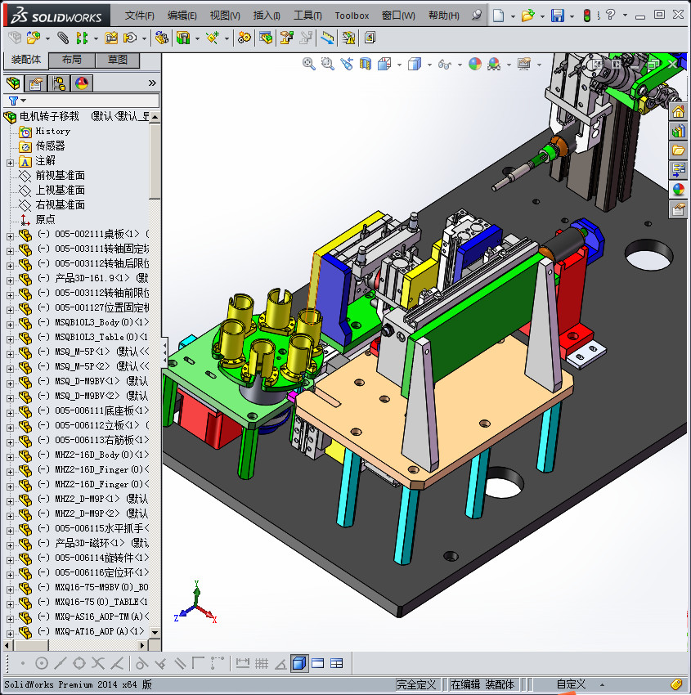
Task: Open Edit Appearance color ball
Action: (x=474, y=64)
